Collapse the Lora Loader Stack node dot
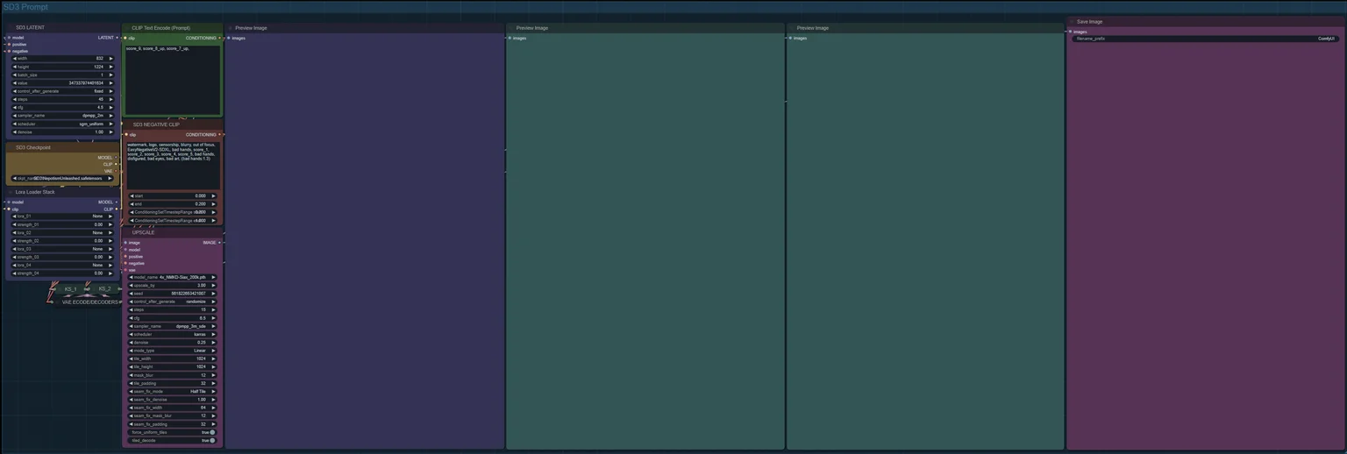Viewport: 1347px width, 454px height. 11,192
